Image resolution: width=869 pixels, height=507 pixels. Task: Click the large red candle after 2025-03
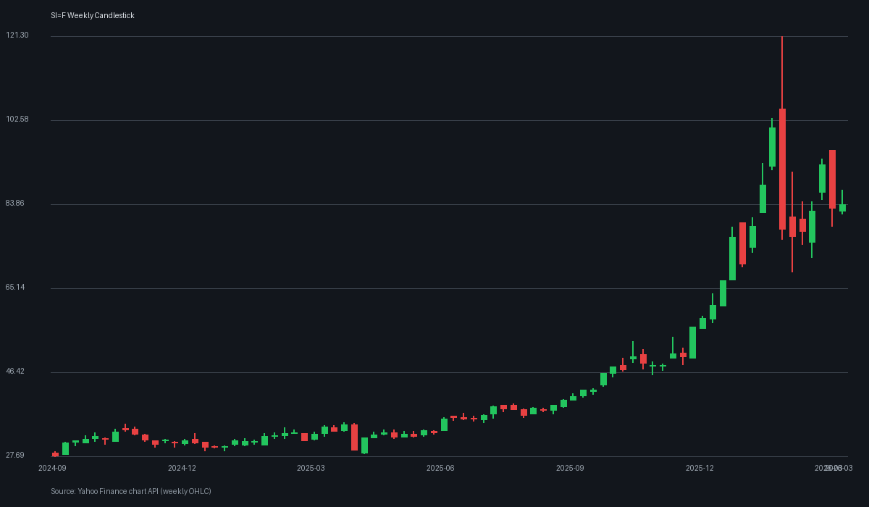pyautogui.click(x=354, y=437)
